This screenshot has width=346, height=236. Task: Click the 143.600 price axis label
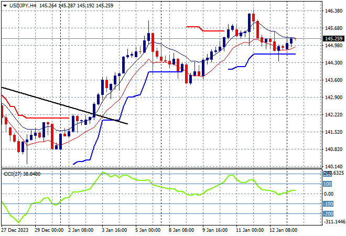333,80
